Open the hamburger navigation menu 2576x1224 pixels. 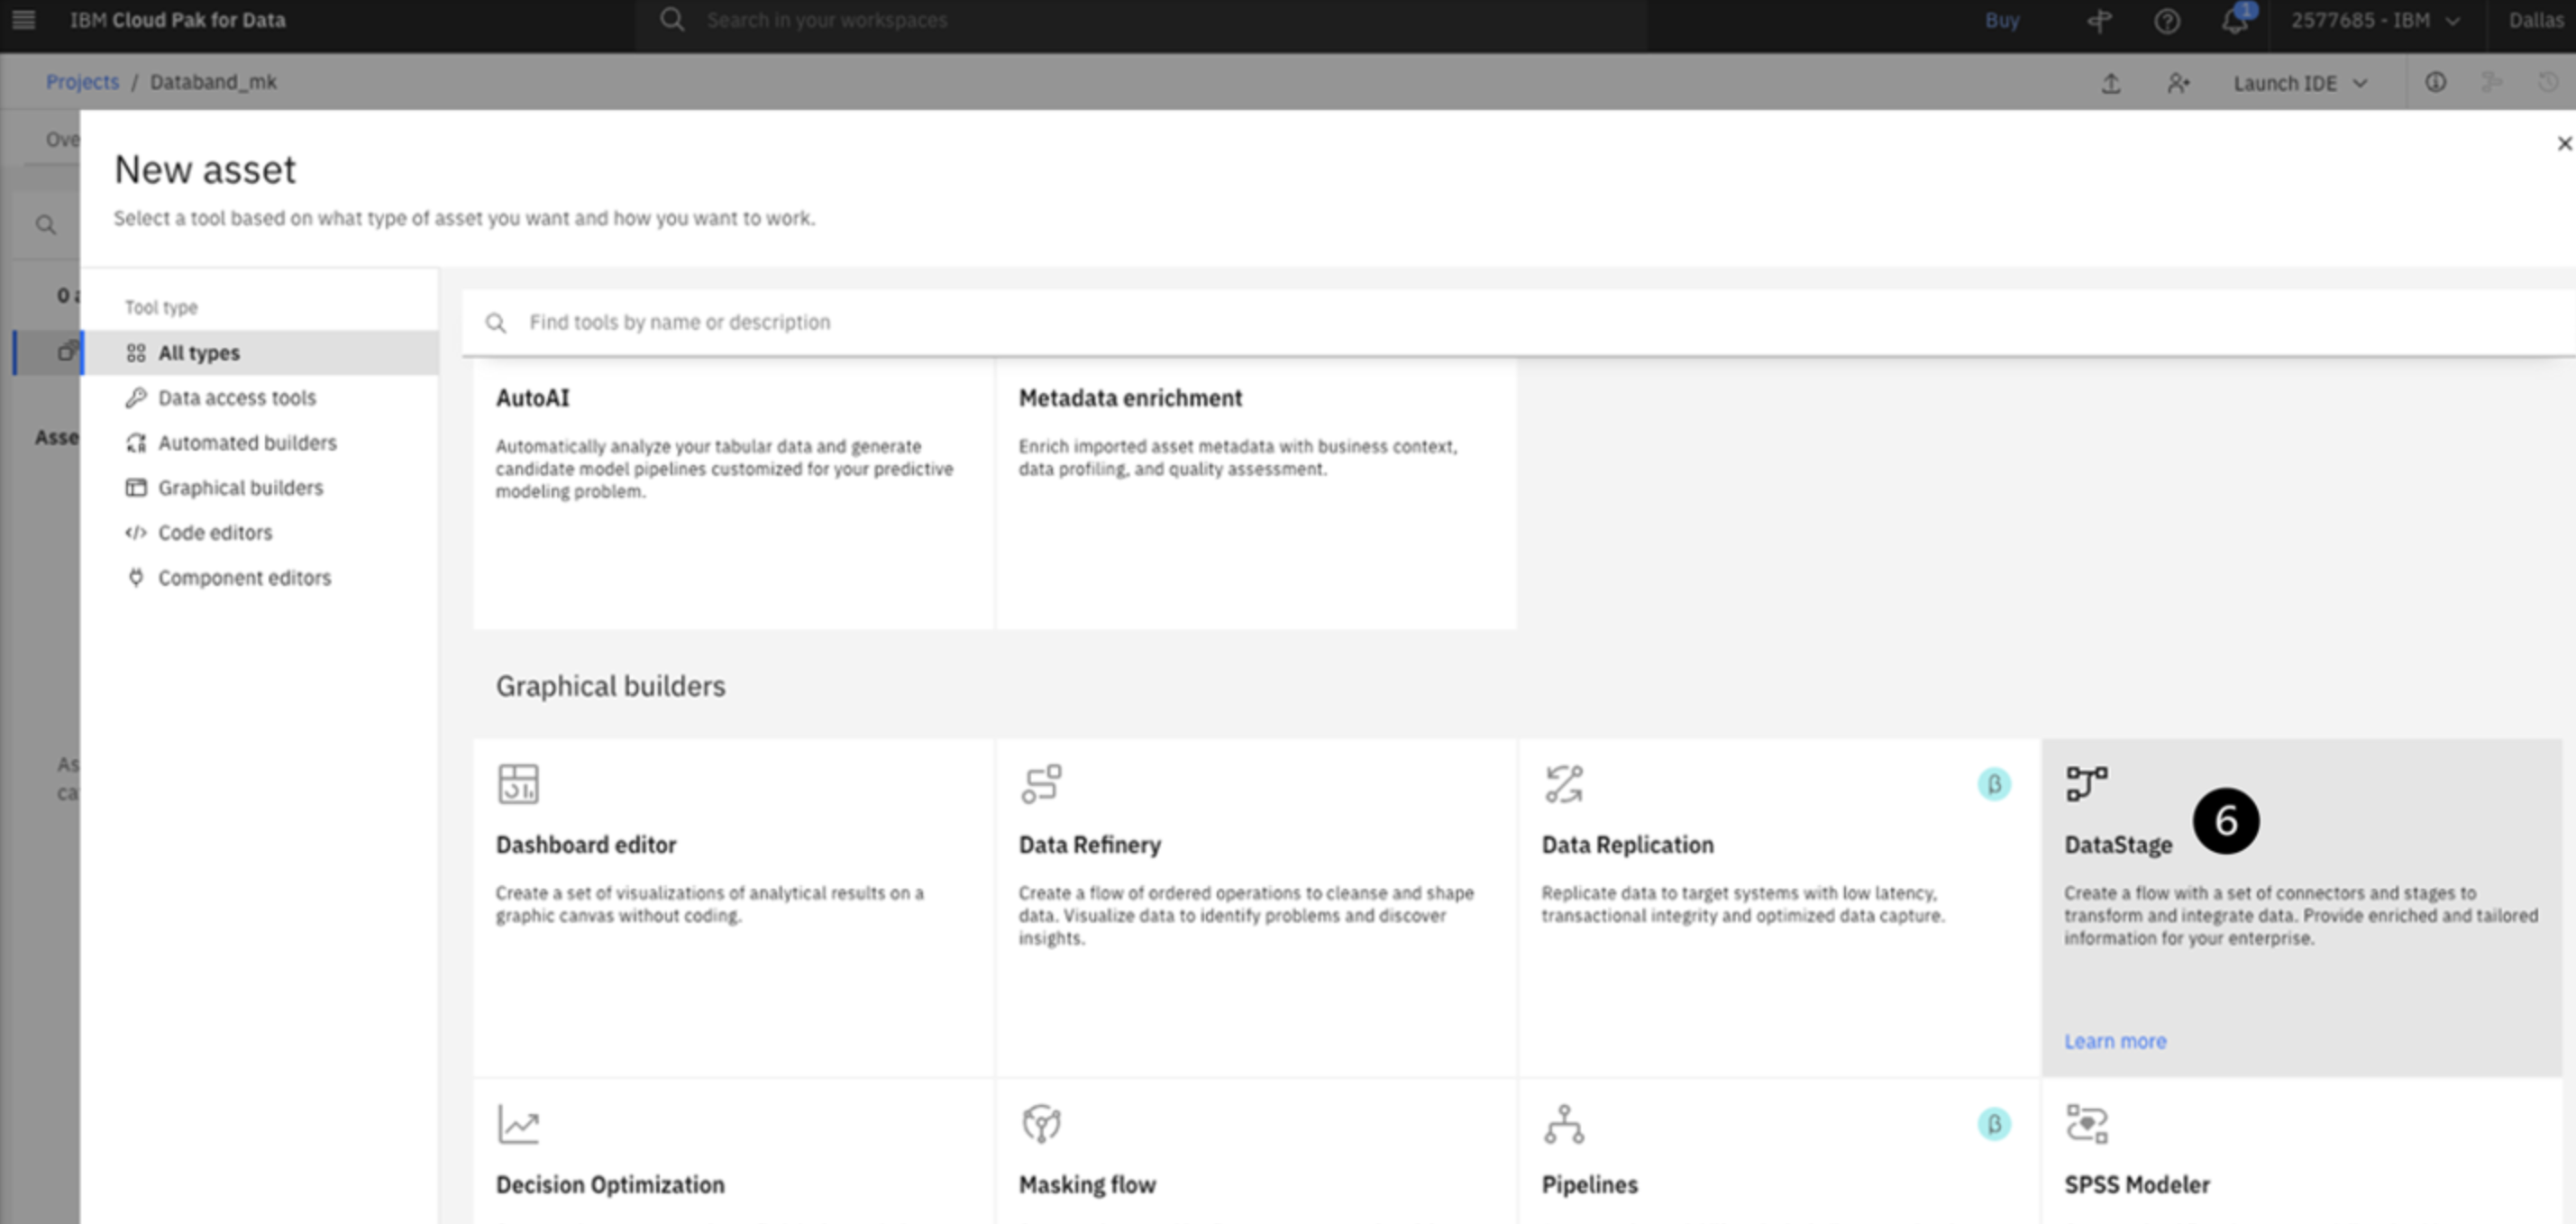[x=23, y=20]
